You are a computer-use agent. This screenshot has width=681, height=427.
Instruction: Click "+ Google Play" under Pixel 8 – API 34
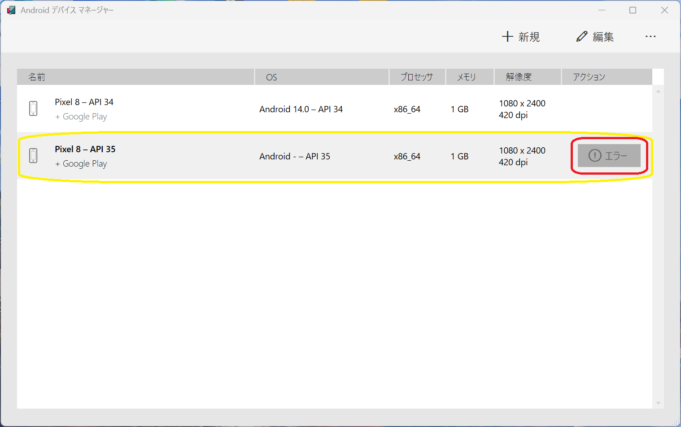click(81, 117)
